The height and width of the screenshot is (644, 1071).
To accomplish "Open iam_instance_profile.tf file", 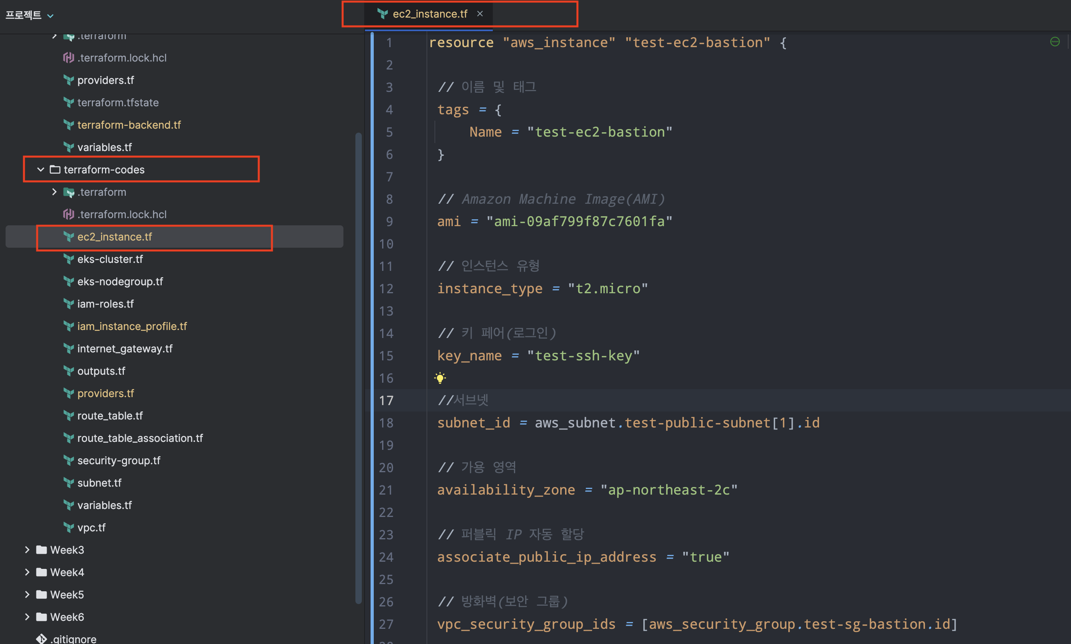I will coord(132,326).
